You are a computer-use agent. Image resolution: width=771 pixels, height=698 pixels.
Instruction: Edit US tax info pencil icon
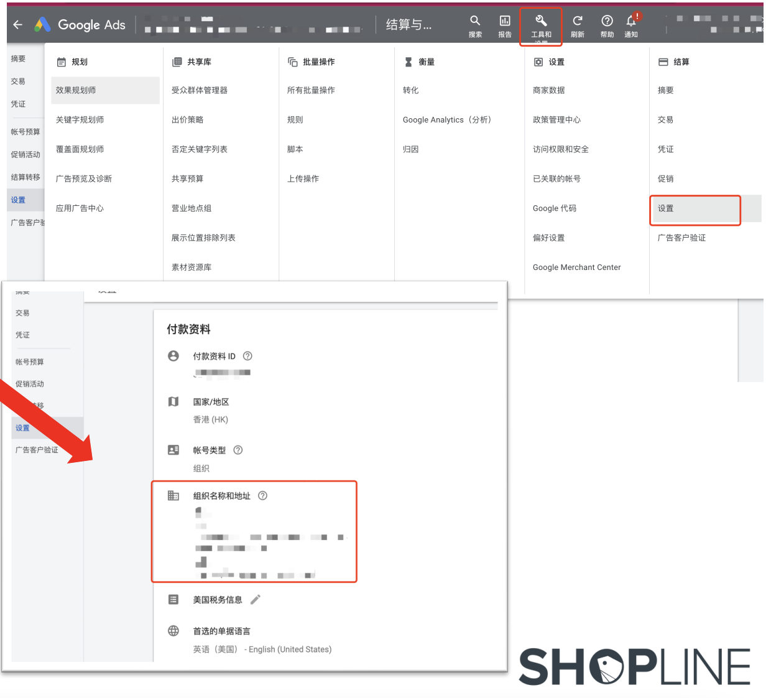point(255,600)
